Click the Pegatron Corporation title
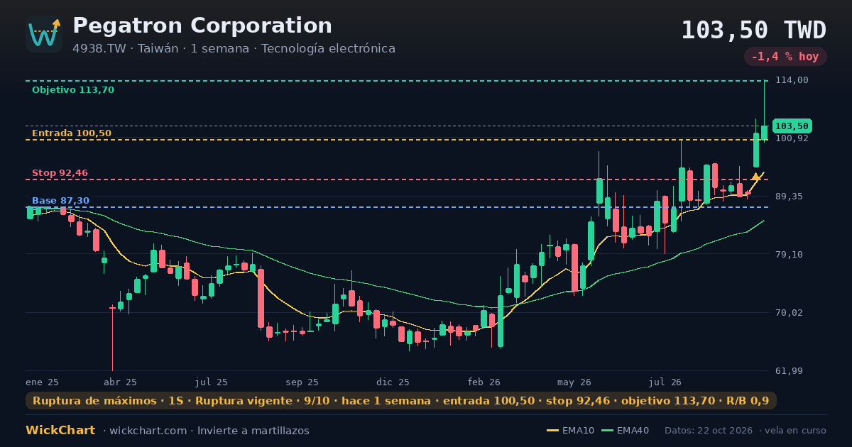The image size is (852, 447). coord(202,26)
